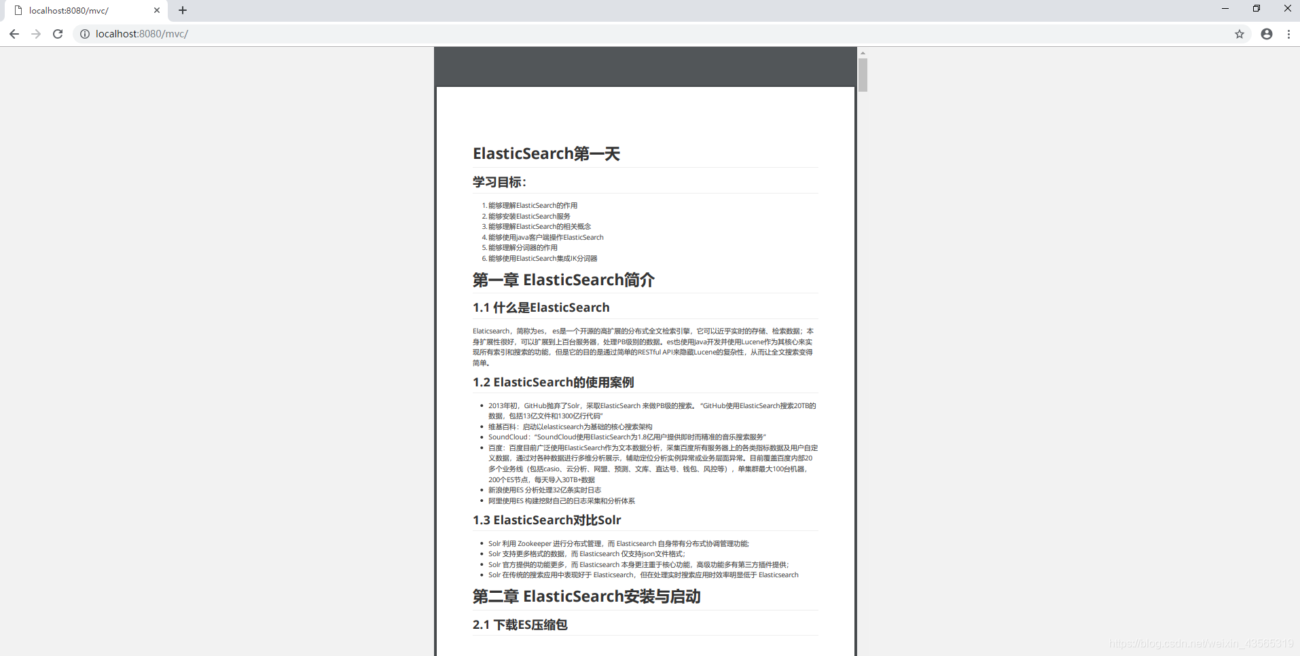Minimize the browser window
Image resolution: width=1300 pixels, height=656 pixels.
[x=1225, y=9]
